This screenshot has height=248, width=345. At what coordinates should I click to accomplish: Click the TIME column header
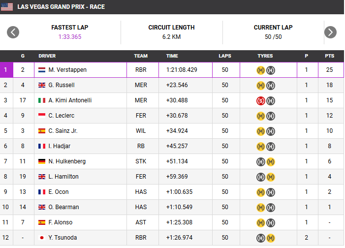click(172, 56)
